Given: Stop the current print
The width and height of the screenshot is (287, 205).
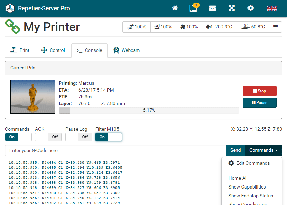Looking at the screenshot, I should pyautogui.click(x=259, y=91).
